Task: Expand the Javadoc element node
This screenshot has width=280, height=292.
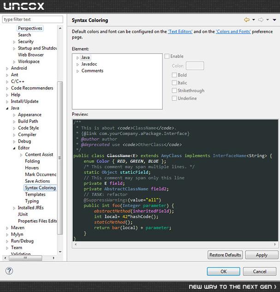Action: 77,65
